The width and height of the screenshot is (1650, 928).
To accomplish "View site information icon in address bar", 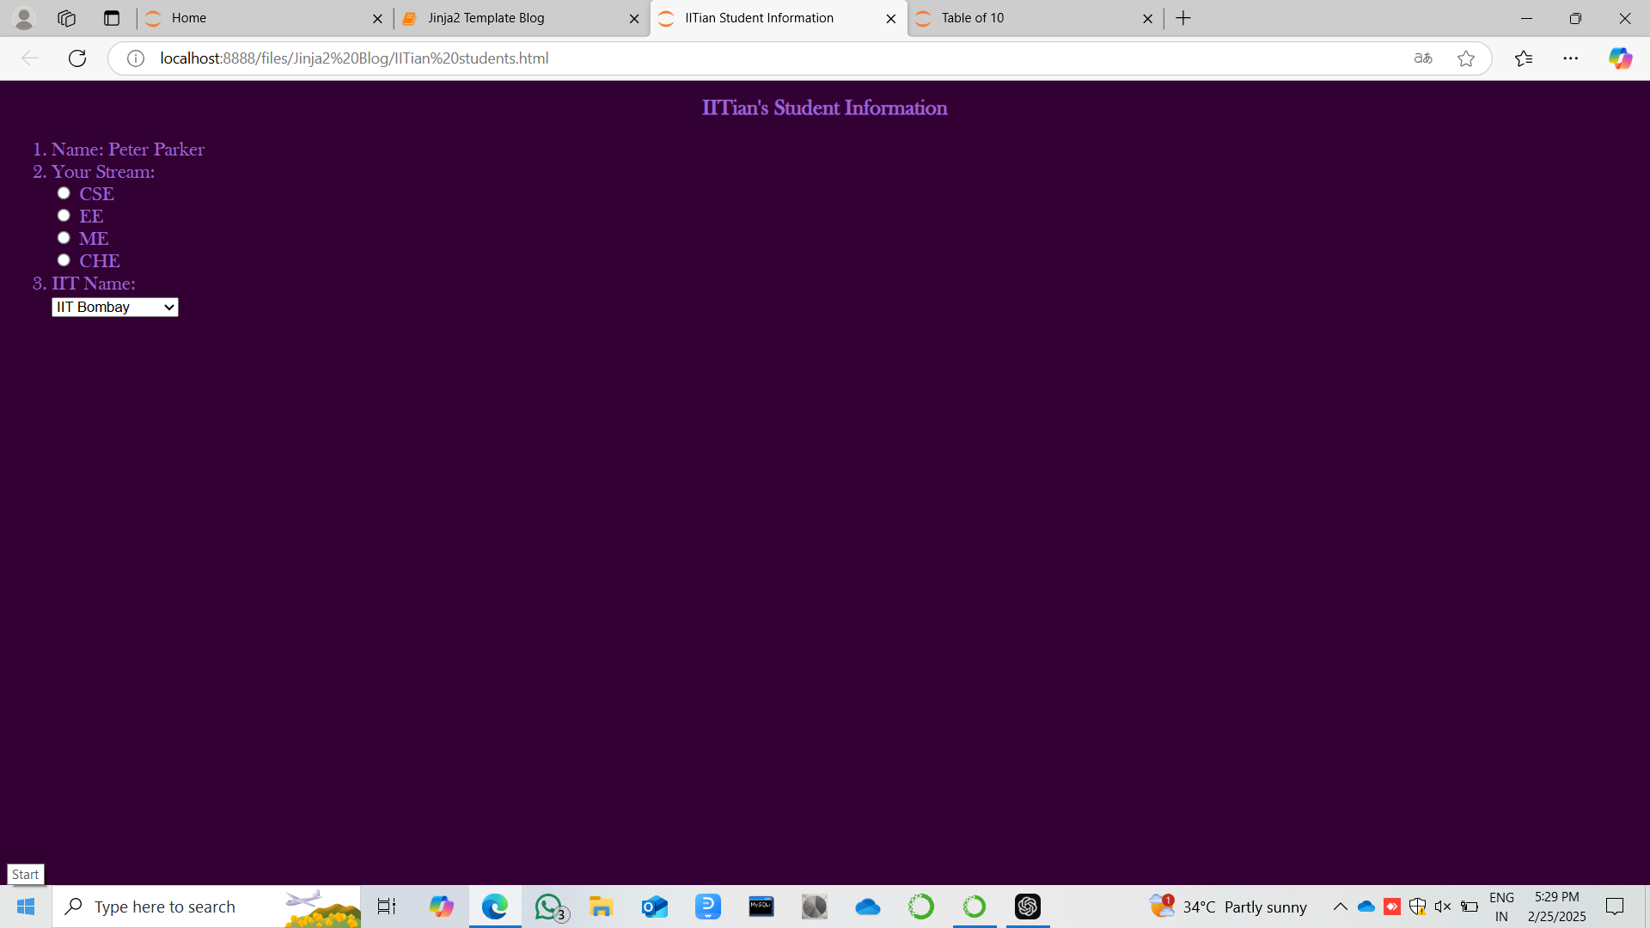I will click(x=136, y=58).
